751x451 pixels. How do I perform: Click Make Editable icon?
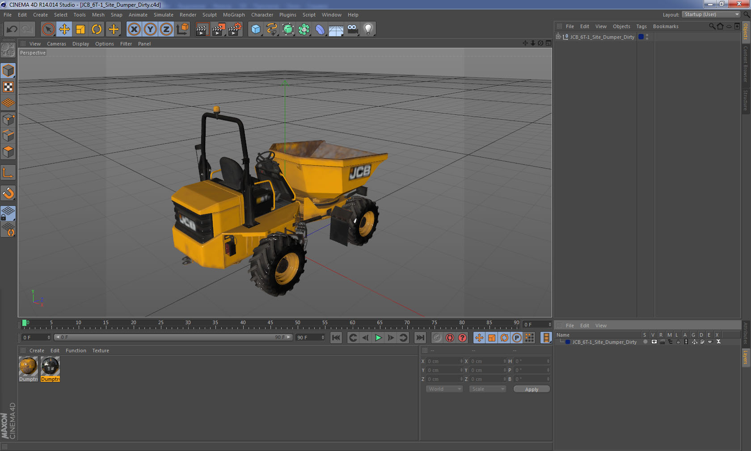(x=8, y=50)
